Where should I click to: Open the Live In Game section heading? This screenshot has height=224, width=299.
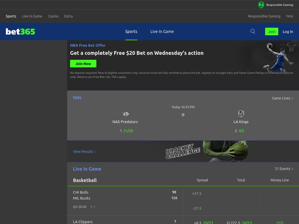[x=87, y=169]
